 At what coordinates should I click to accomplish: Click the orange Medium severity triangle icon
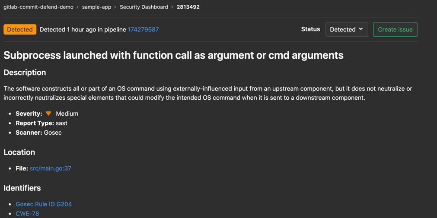click(48, 114)
